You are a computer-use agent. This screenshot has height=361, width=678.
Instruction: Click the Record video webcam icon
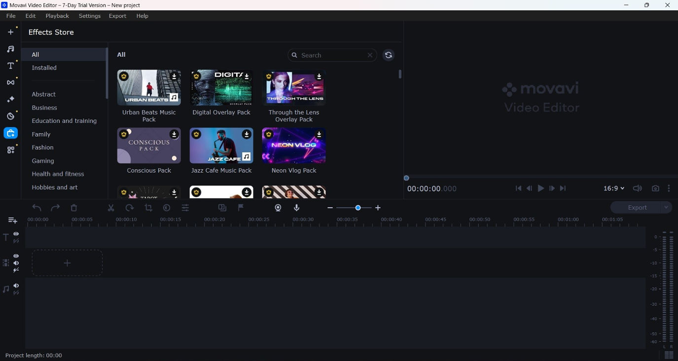pyautogui.click(x=278, y=208)
